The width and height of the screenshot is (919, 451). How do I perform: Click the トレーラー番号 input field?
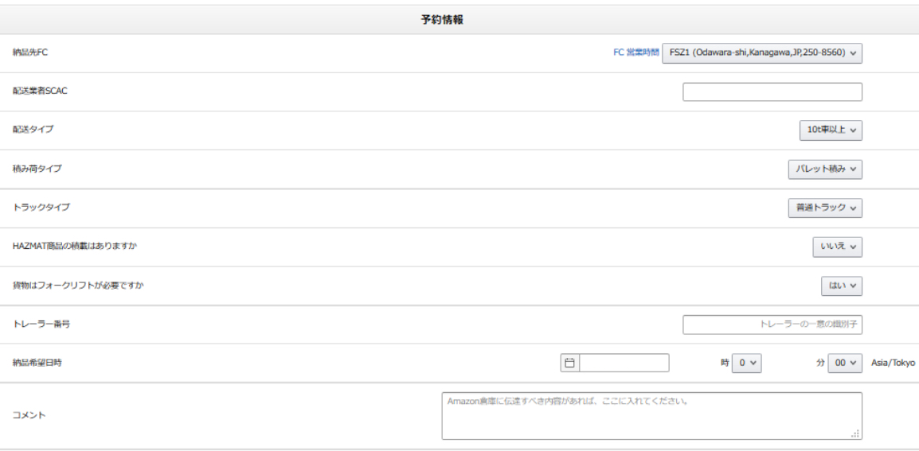click(x=772, y=325)
